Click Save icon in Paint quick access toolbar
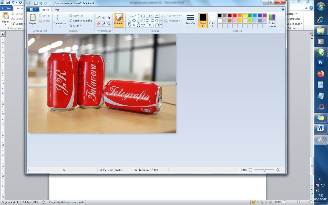 tap(36, 3)
